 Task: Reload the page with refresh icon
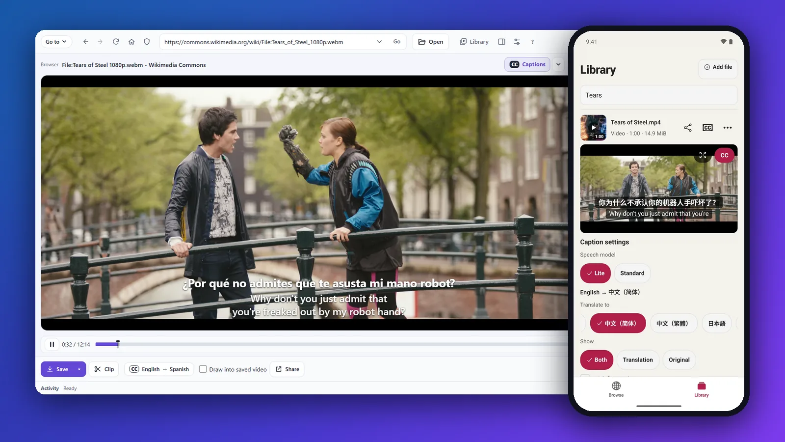[116, 42]
